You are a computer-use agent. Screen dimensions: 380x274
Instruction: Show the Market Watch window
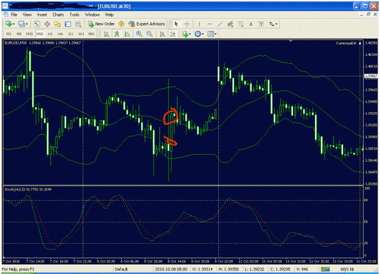[x=36, y=24]
